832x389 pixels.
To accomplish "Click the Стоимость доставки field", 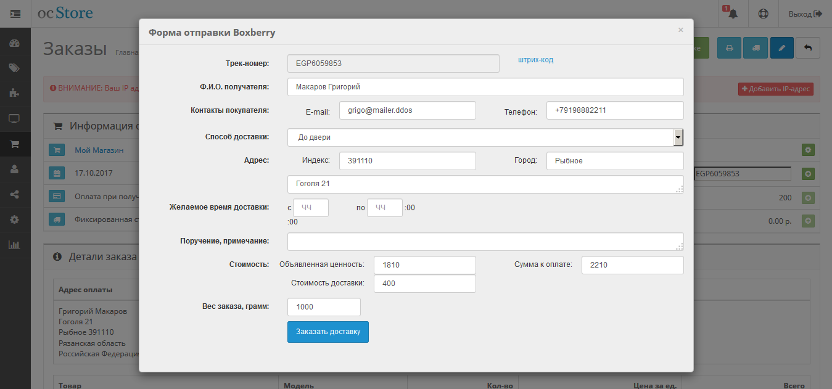I will tap(425, 284).
